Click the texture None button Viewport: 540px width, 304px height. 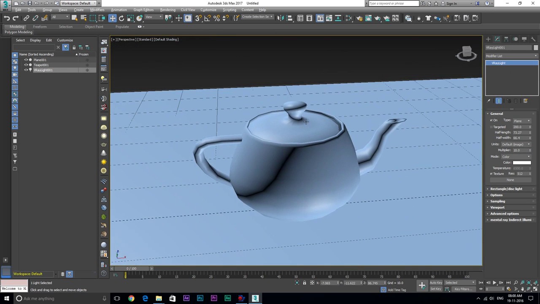click(510, 180)
